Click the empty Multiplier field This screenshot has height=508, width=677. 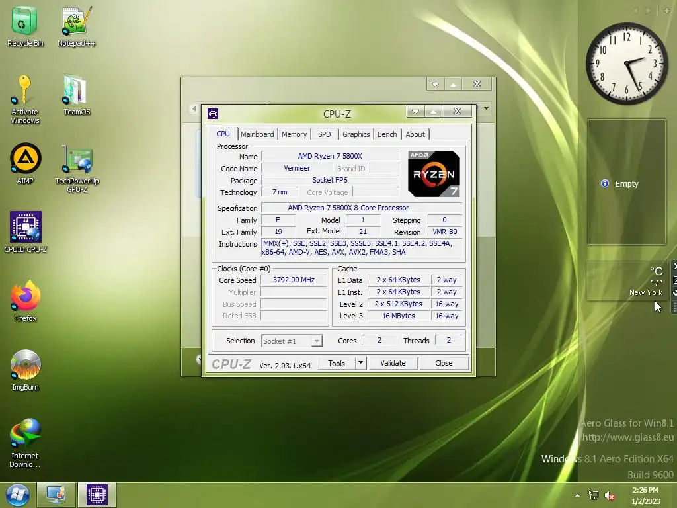294,292
